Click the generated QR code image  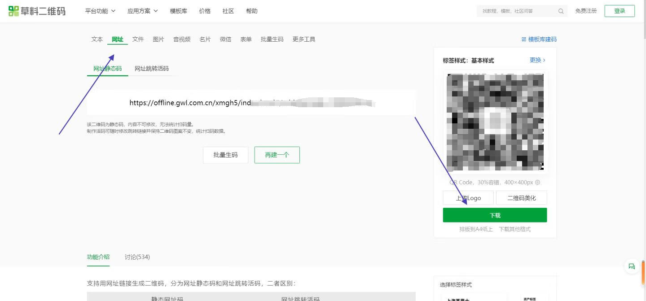(495, 122)
